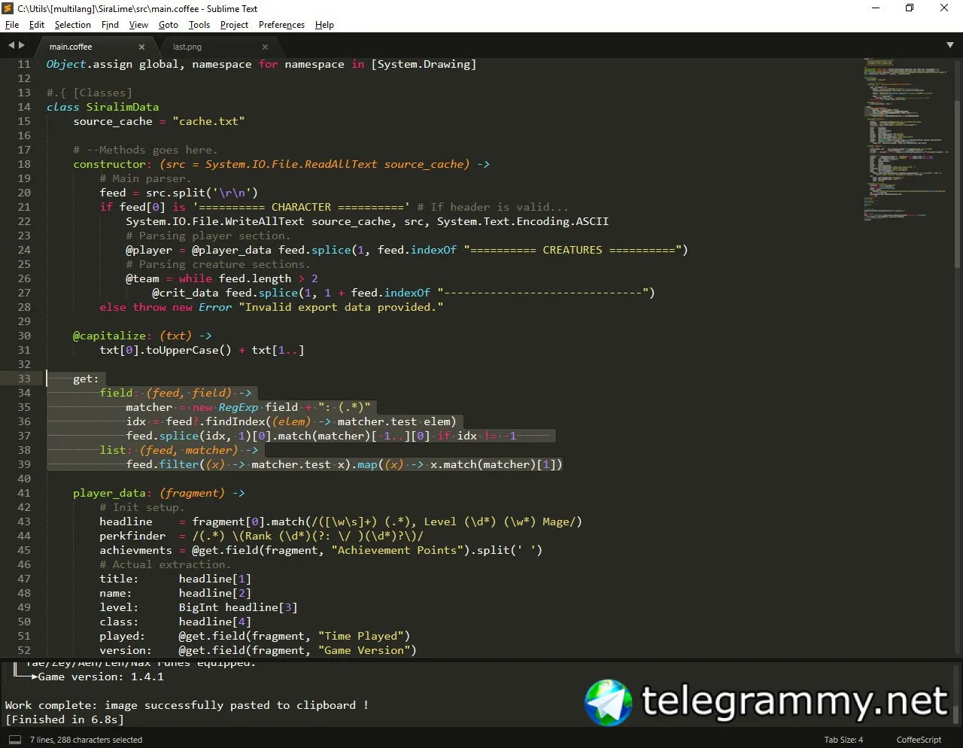963x748 pixels.
Task: Open the Help menu
Action: tap(324, 25)
